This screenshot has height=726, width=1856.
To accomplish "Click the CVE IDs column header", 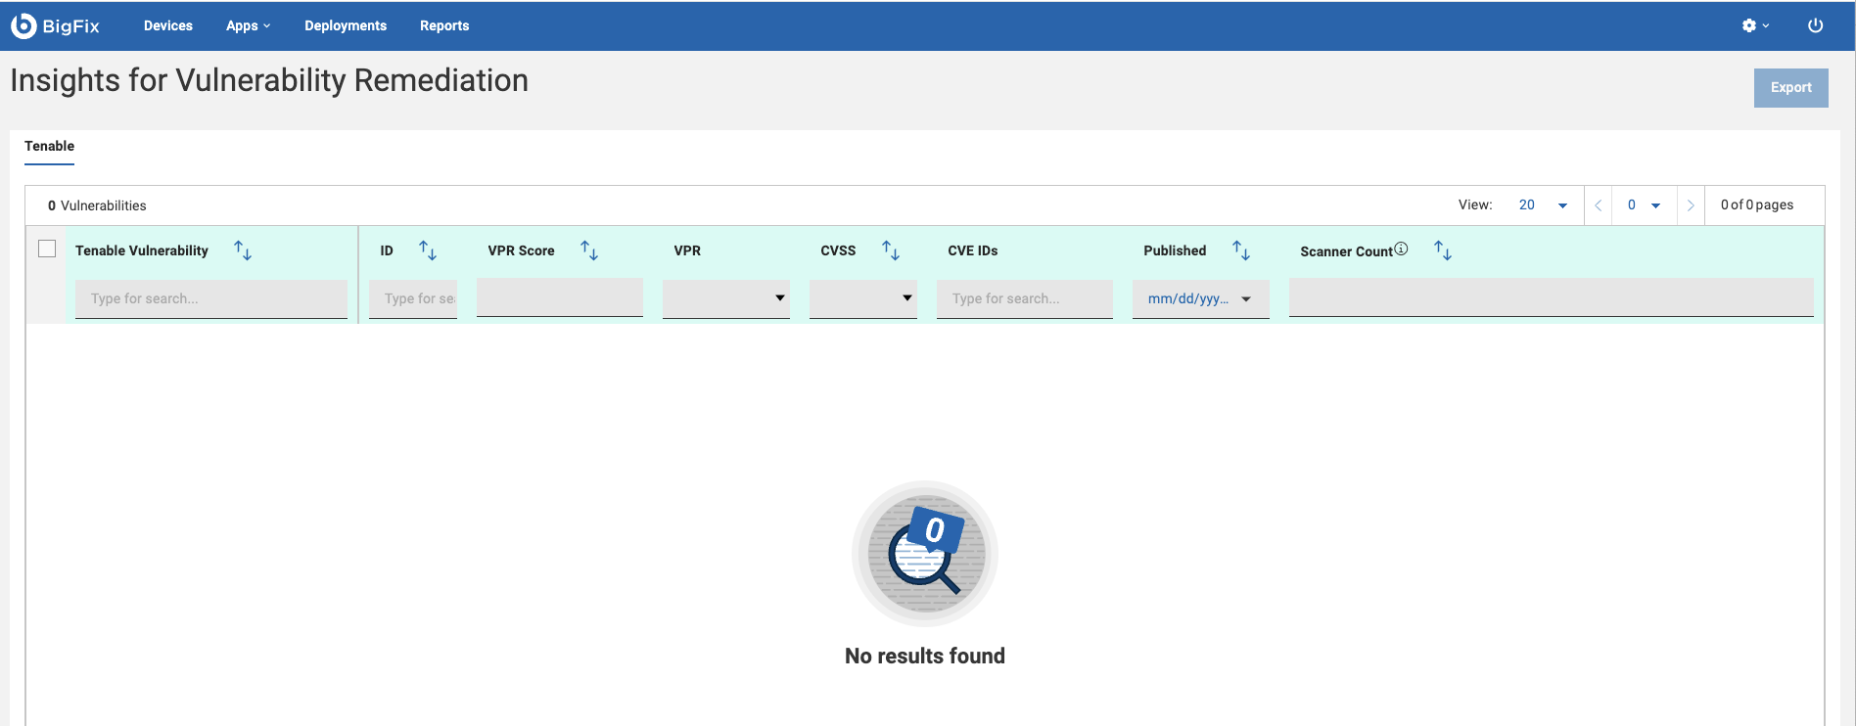I will 973,250.
